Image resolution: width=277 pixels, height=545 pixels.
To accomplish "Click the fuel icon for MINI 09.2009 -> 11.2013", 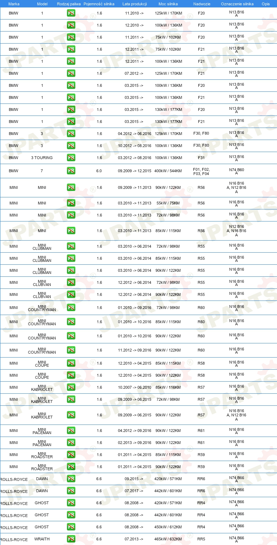I will tap(71, 187).
